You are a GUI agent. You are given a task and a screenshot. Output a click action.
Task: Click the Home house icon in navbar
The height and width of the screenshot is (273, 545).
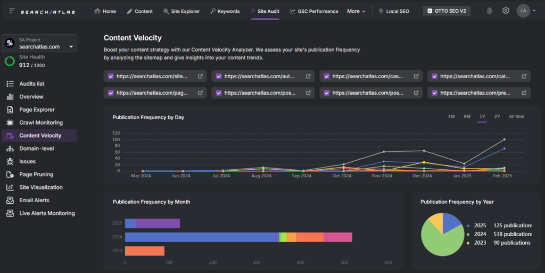tap(97, 11)
